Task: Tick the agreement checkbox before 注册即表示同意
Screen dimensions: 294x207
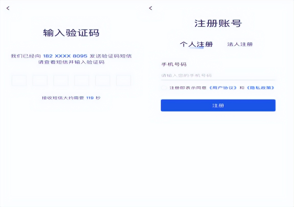Action: point(164,88)
